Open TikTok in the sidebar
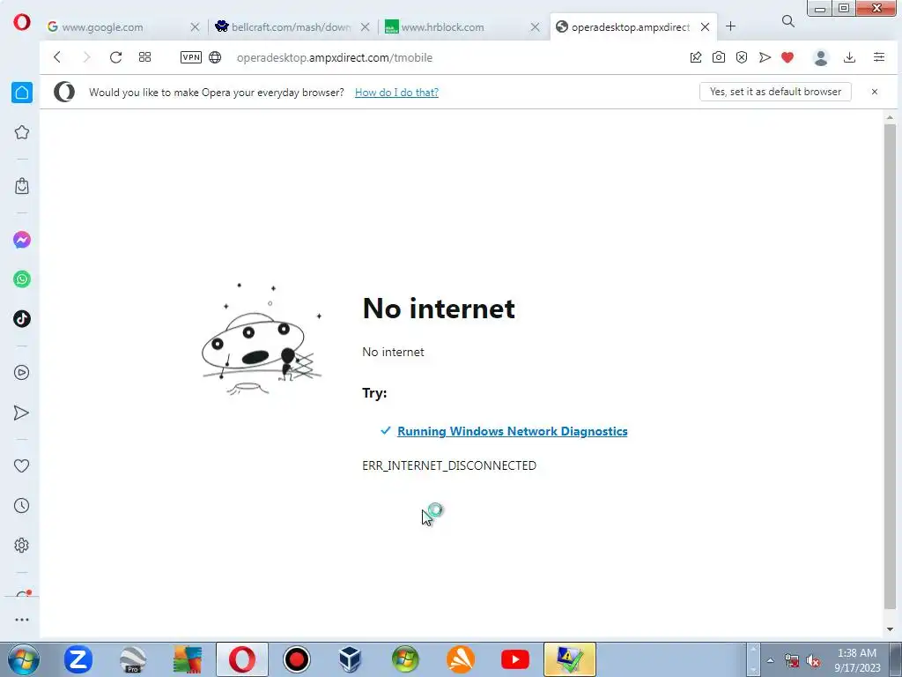The width and height of the screenshot is (902, 677). [x=22, y=319]
